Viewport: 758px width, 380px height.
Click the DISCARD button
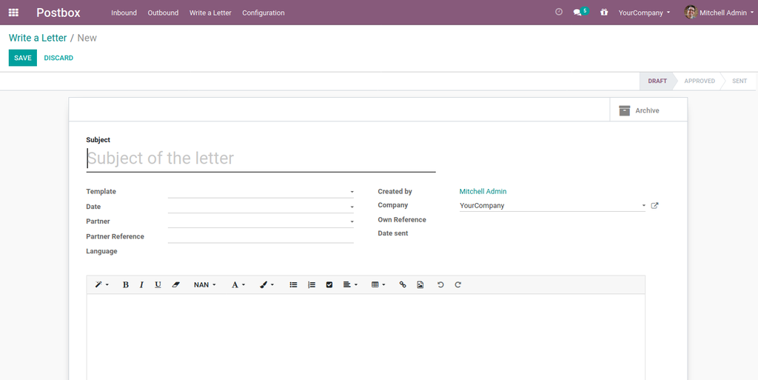click(58, 58)
